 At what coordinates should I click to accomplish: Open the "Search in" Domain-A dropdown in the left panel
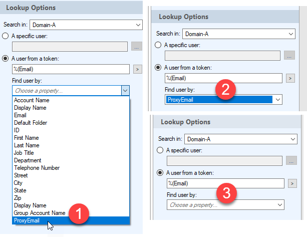86,24
